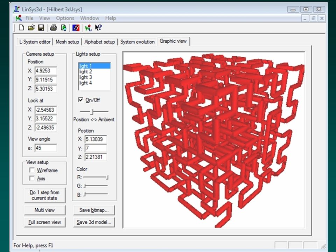Click the View angle field 45
336x252 pixels.
coord(45,148)
